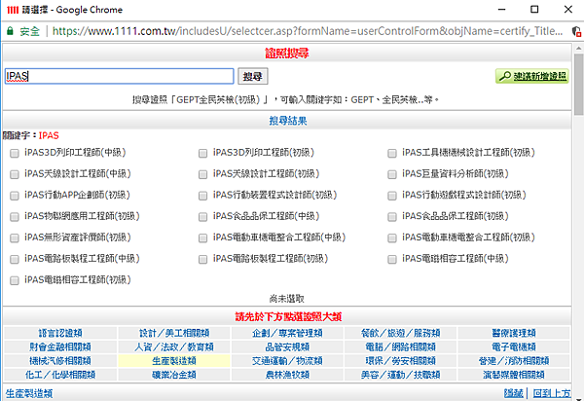Open 礦業冶金類 category
Image resolution: width=584 pixels, height=401 pixels.
click(x=174, y=374)
